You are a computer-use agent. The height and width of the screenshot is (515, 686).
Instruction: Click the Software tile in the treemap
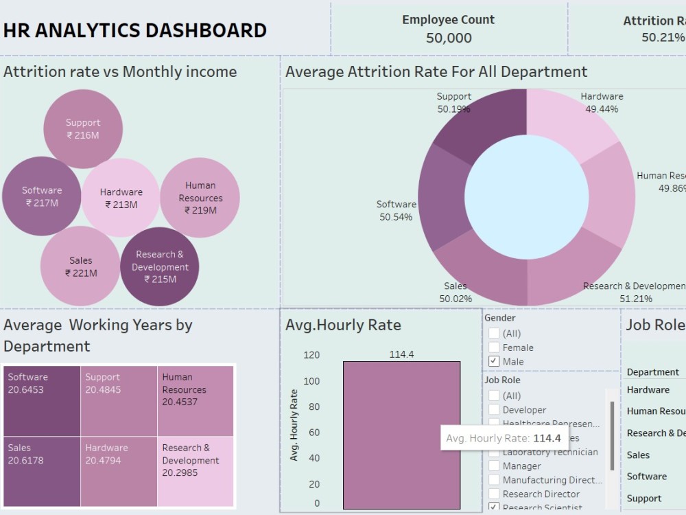41,400
